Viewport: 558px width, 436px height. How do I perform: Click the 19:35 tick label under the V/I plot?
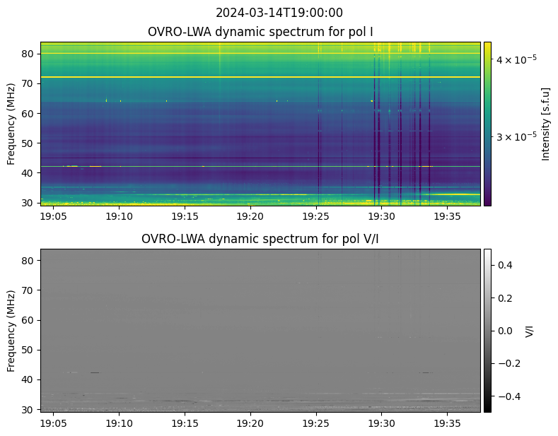click(x=447, y=423)
